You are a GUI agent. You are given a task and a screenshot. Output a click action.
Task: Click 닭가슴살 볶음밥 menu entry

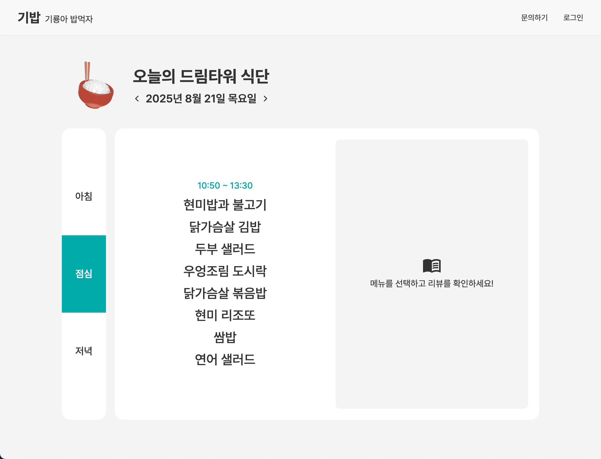[225, 293]
